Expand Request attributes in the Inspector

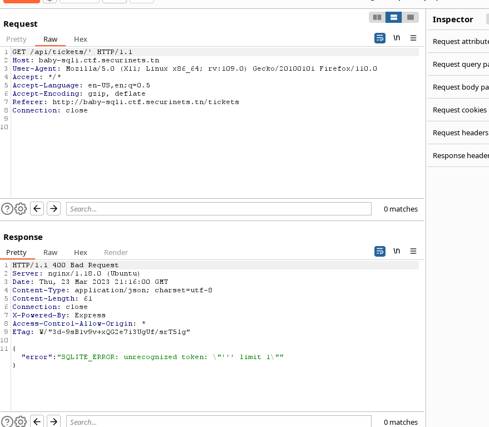[458, 42]
